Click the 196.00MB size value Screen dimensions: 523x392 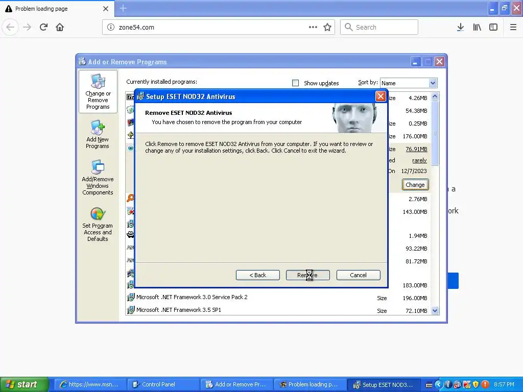(415, 298)
